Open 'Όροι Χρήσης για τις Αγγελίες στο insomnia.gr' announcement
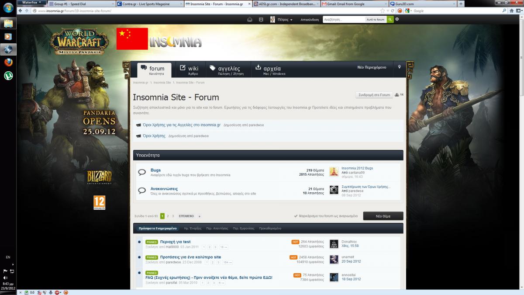Viewport: 524px width, 295px height. click(x=182, y=125)
